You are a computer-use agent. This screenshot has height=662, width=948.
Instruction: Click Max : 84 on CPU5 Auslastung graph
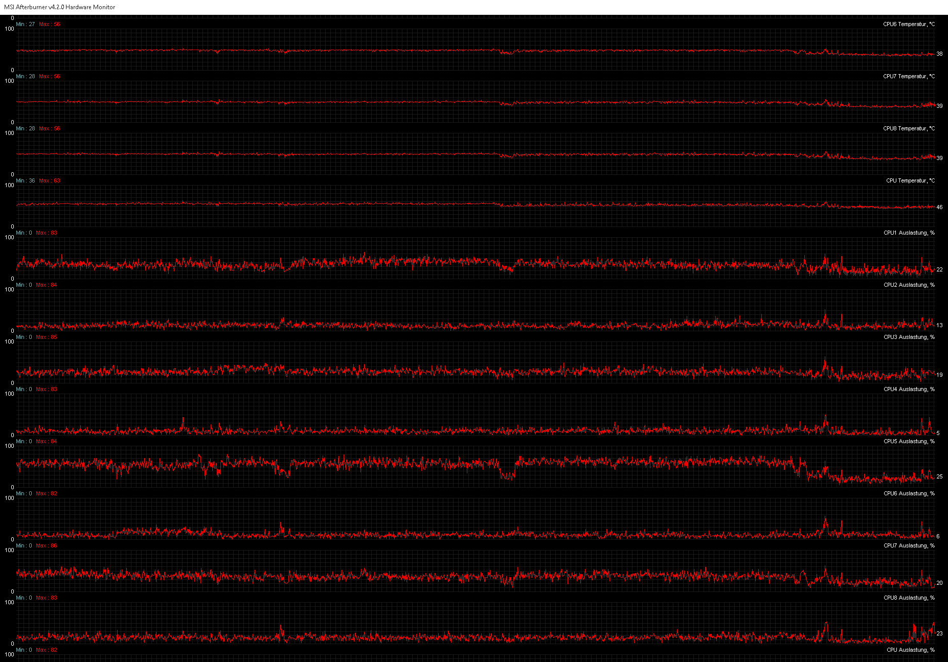coord(47,441)
